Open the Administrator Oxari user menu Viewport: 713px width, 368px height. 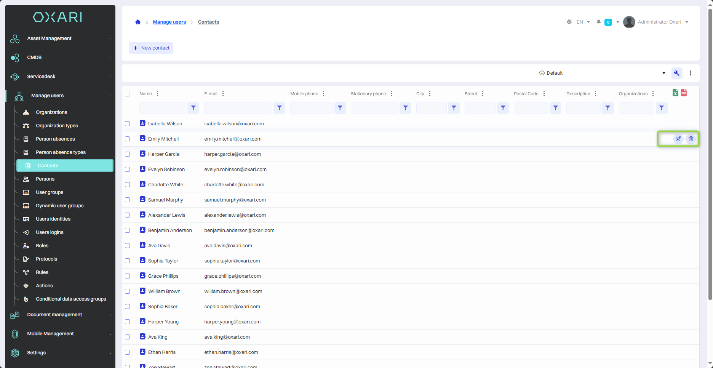coord(656,22)
